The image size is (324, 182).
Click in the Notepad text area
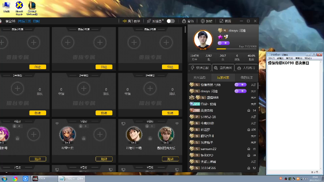tap(293, 116)
